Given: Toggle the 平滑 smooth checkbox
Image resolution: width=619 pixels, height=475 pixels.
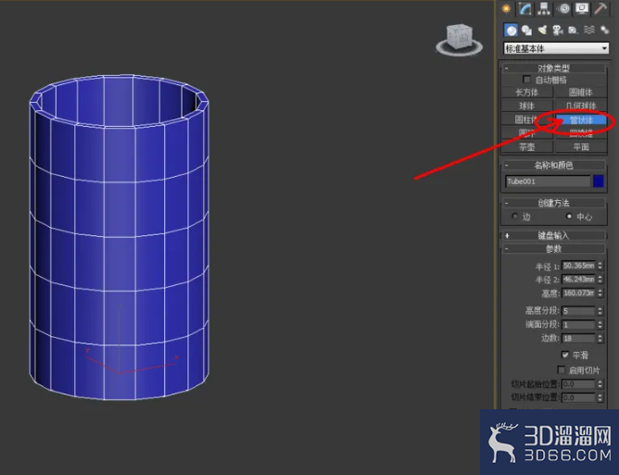Looking at the screenshot, I should point(565,355).
